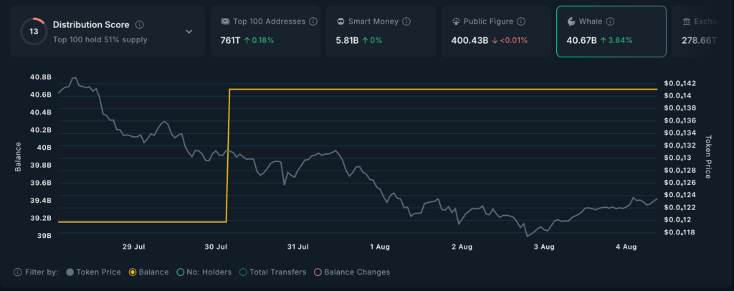Image resolution: width=734 pixels, height=291 pixels.
Task: Click the 31 Jul date axis label
Action: 299,247
